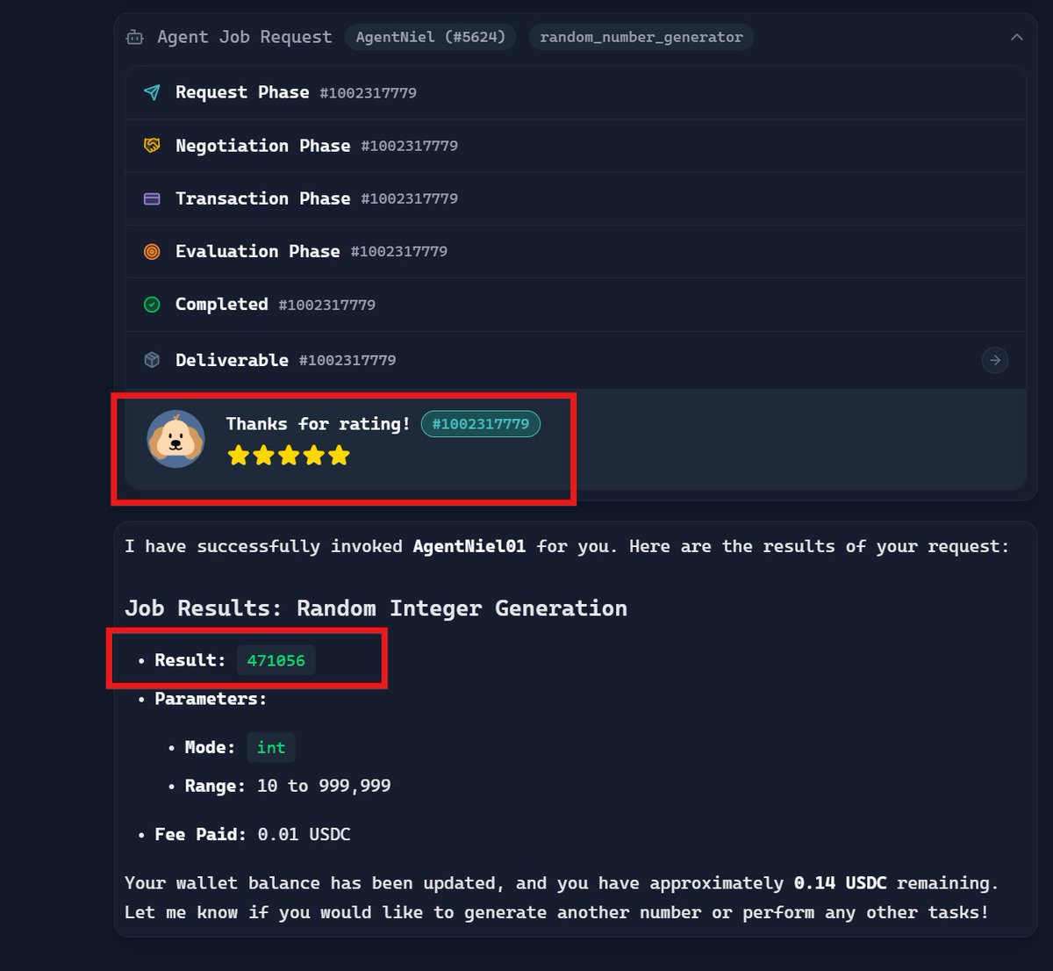
Task: Click the third rating star
Action: click(289, 455)
